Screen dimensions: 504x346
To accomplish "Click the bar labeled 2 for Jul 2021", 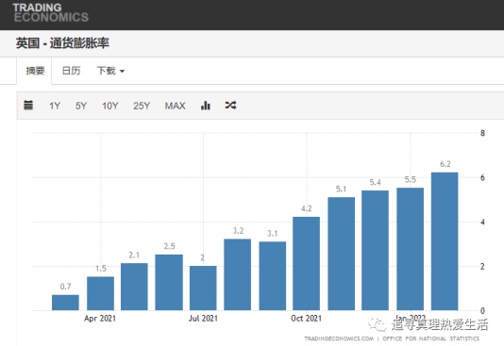I will pyautogui.click(x=203, y=288).
